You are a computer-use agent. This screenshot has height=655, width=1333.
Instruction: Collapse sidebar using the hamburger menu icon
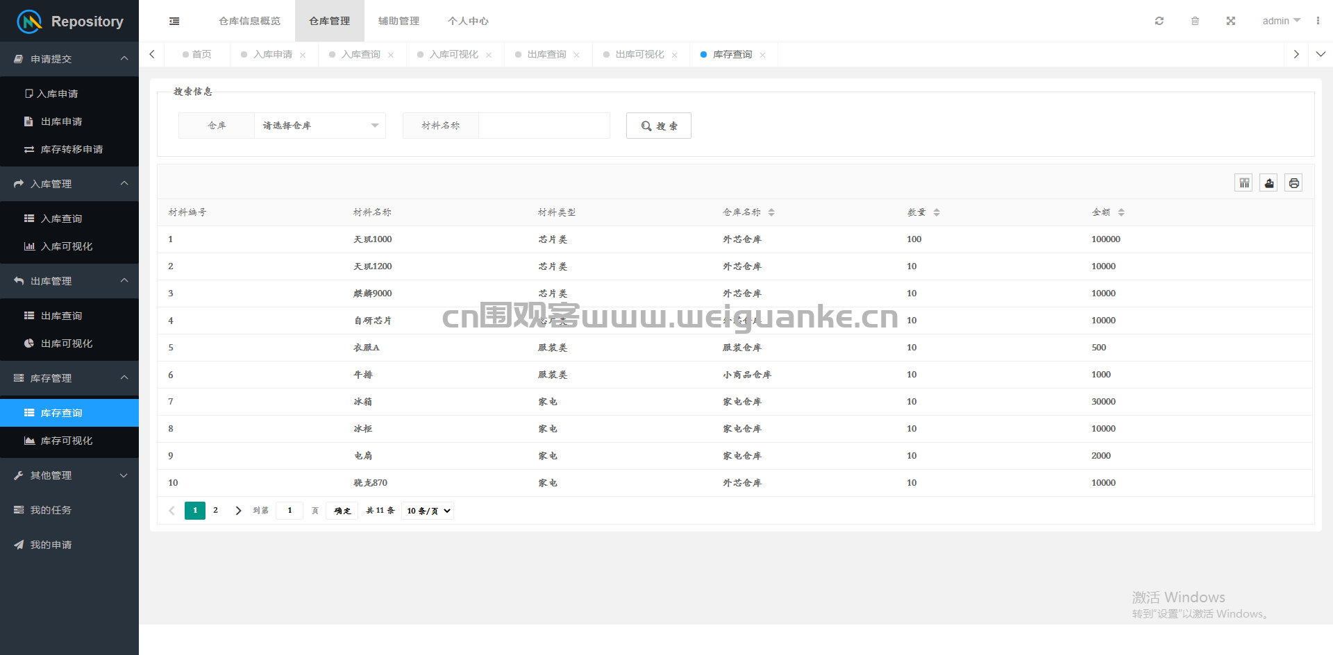tap(174, 21)
